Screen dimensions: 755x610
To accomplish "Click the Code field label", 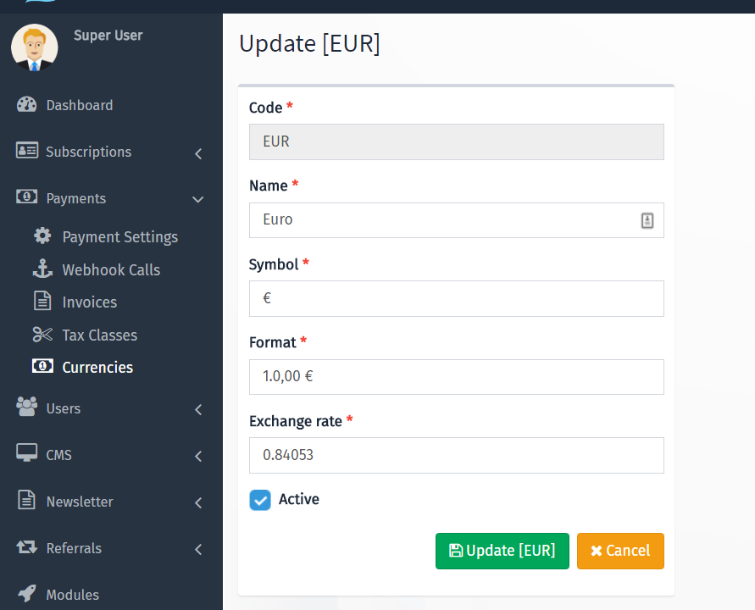I will click(x=265, y=108).
